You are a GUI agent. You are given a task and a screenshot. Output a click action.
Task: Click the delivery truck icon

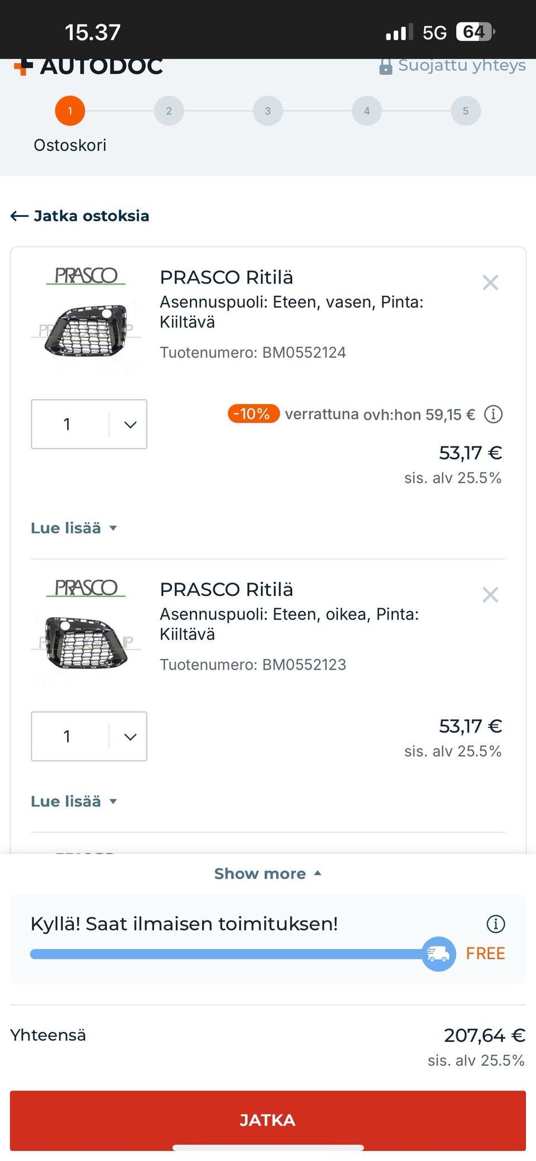(x=438, y=954)
